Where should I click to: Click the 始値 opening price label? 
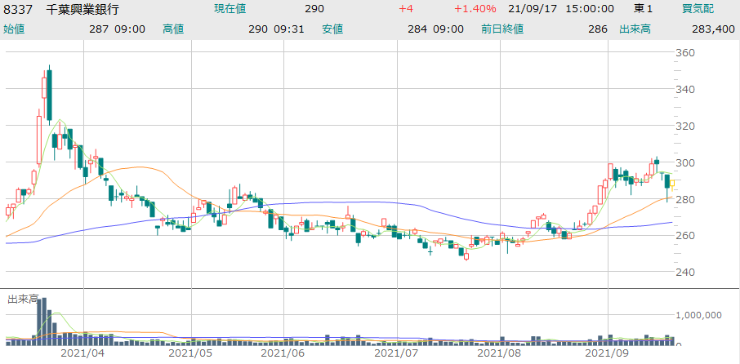(14, 29)
